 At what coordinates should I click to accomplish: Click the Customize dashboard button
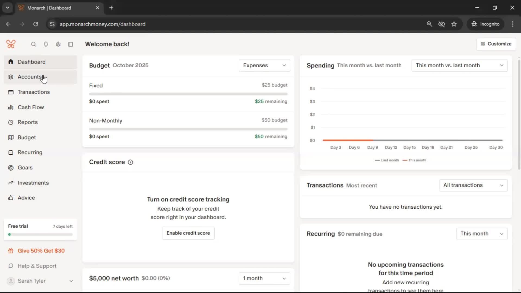(x=496, y=44)
